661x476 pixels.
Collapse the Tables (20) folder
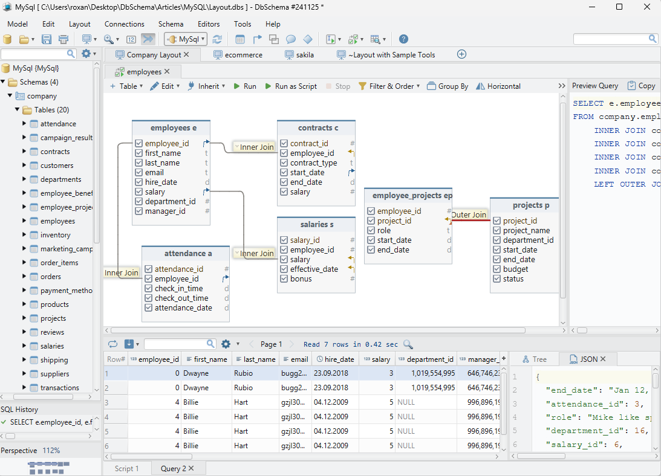point(17,109)
